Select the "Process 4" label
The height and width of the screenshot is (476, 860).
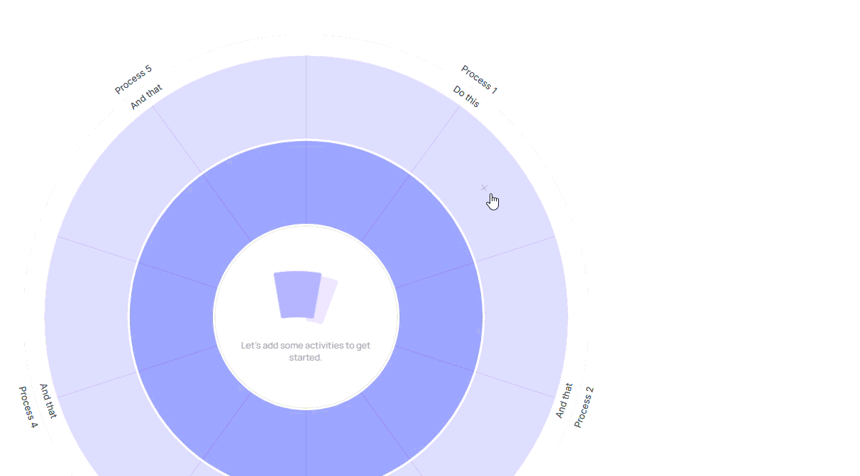point(28,407)
